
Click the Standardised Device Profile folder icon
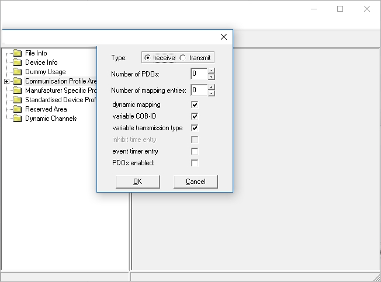[17, 100]
